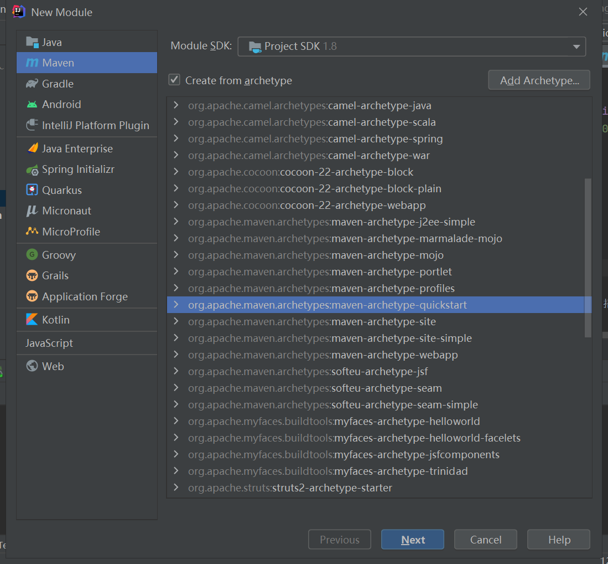
Task: Select Gradle module type label
Action: [x=58, y=84]
